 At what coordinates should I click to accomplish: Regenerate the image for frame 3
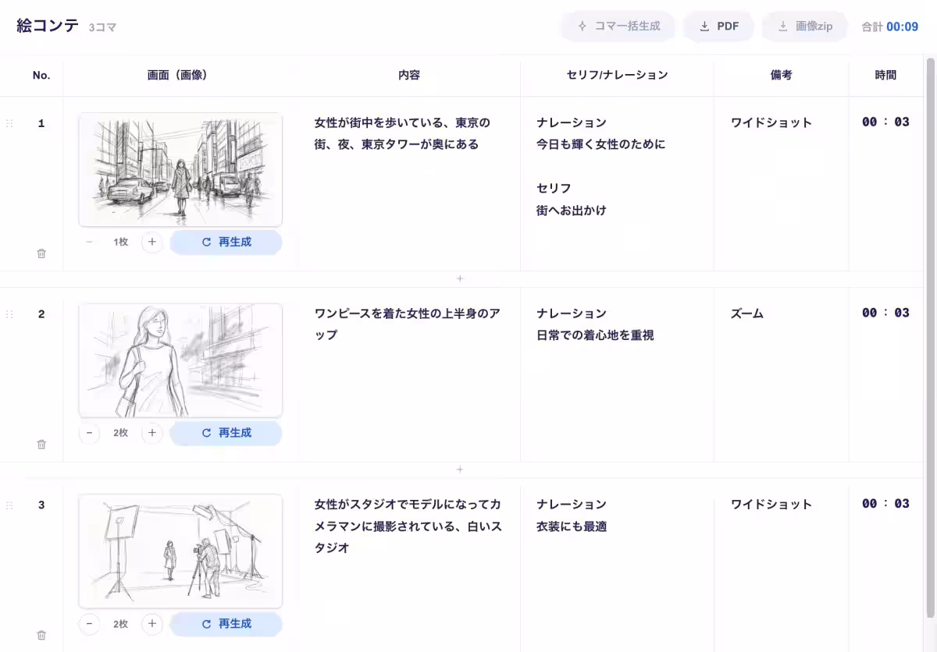(226, 624)
